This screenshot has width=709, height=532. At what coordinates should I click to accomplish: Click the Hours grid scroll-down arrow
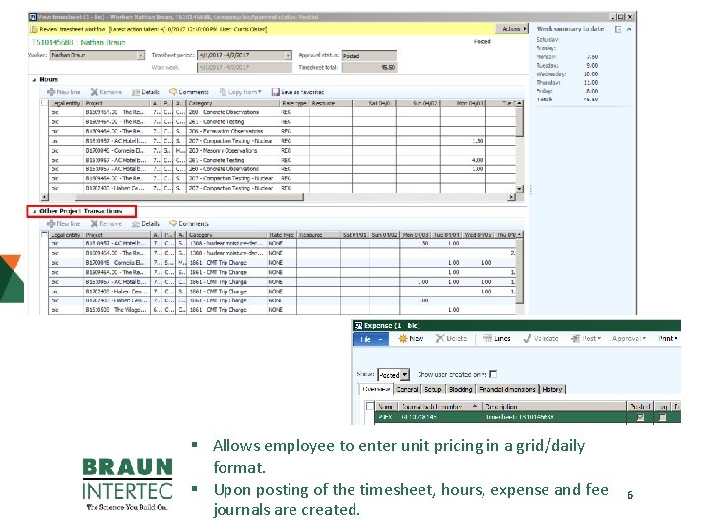click(520, 188)
